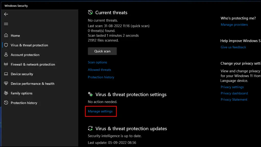Click the person icon for Account protection
The width and height of the screenshot is (261, 147).
coord(6,55)
